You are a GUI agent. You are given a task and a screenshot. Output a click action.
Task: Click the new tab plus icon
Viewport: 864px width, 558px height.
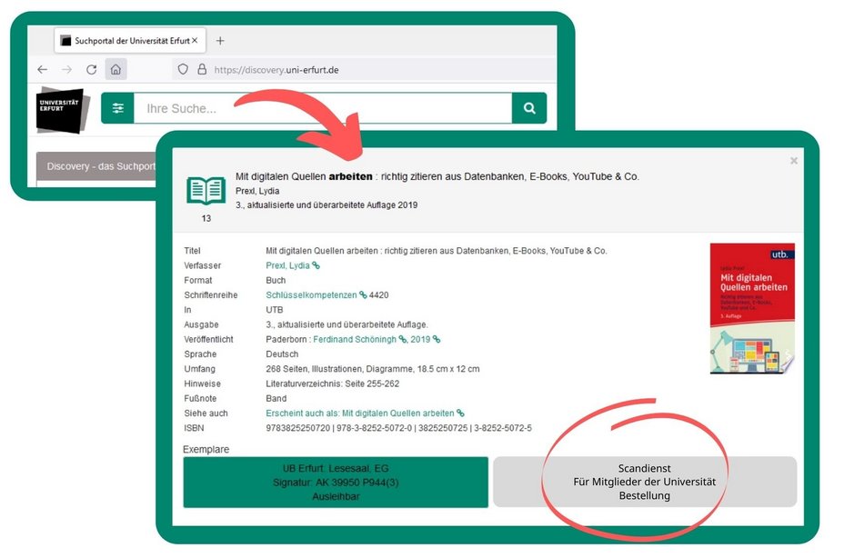tap(220, 41)
